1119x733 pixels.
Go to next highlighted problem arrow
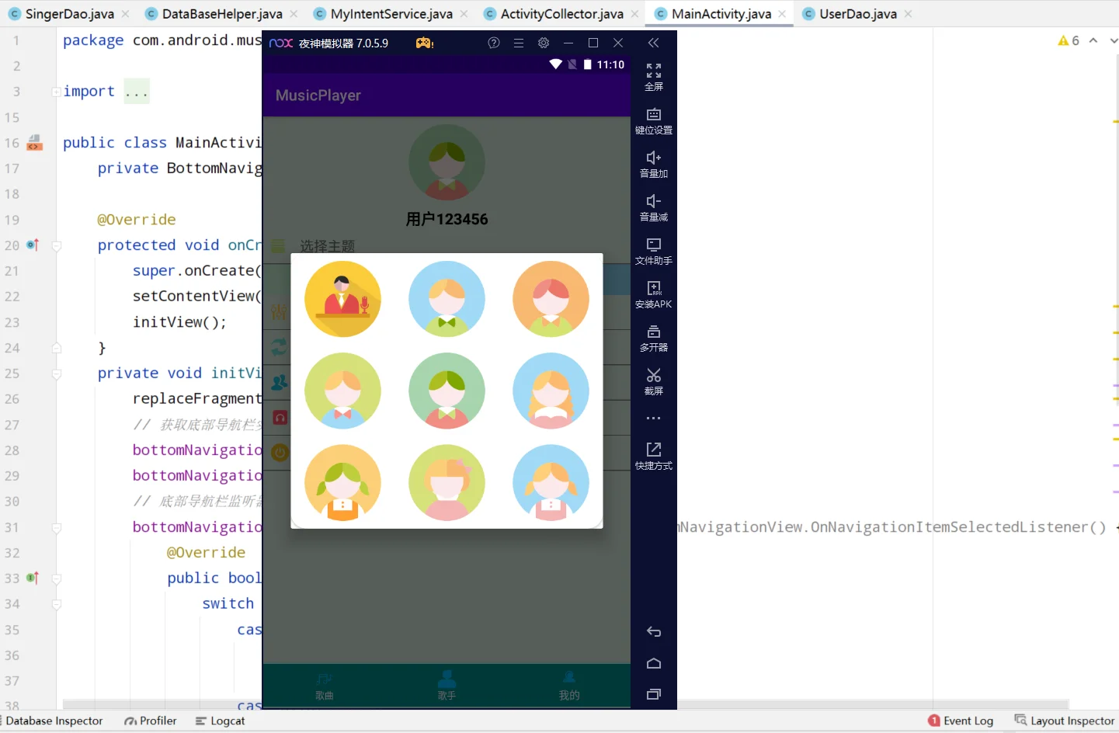[1114, 40]
